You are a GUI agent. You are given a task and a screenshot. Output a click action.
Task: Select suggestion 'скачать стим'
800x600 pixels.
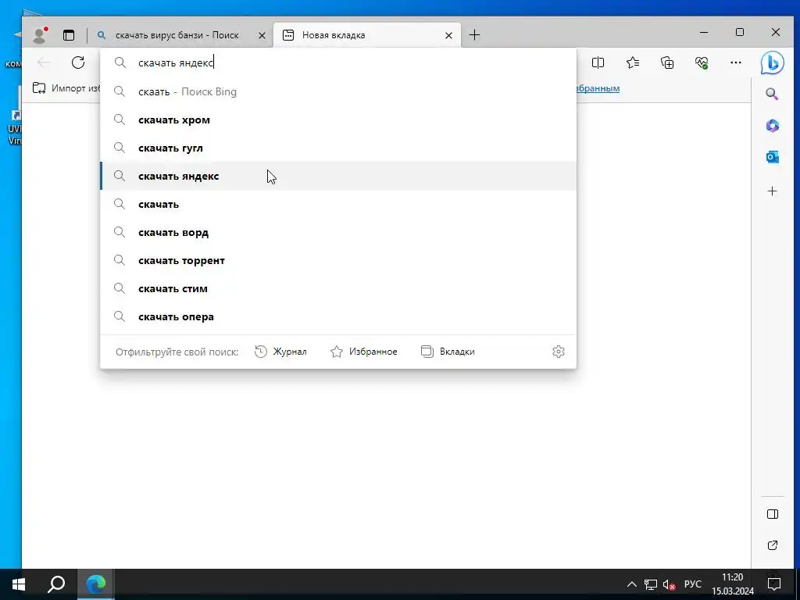tap(338, 288)
